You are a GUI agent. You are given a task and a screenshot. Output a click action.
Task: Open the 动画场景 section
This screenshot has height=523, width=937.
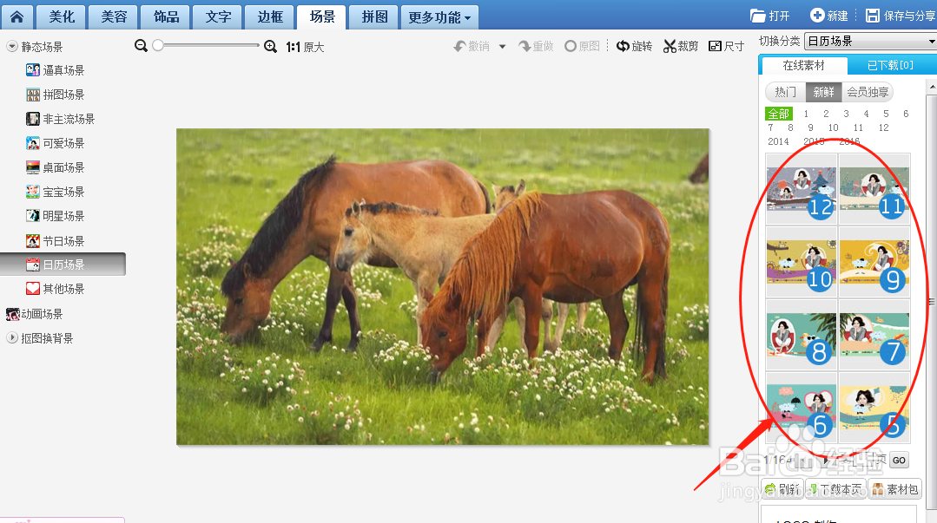34,314
